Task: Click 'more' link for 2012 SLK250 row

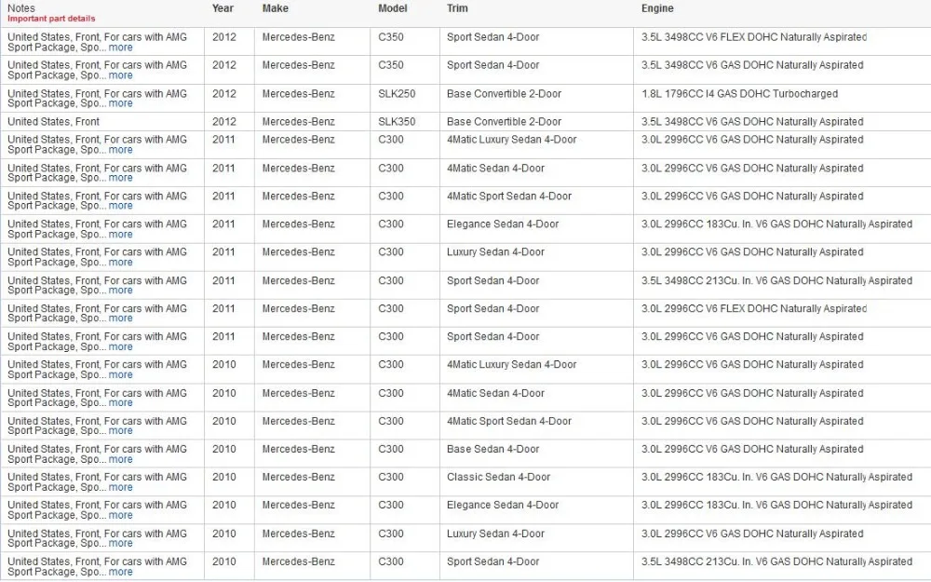Action: click(x=120, y=103)
